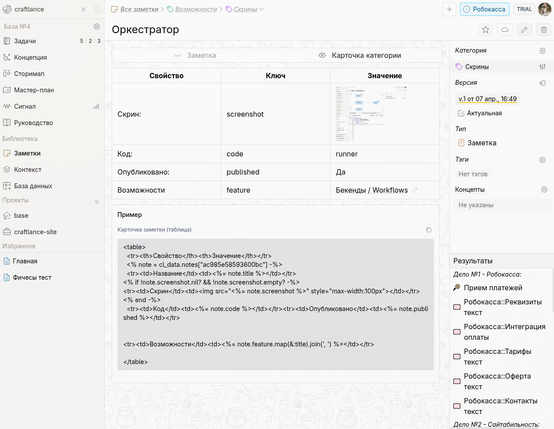Screen dimensions: 554x429
Task: Open Категория settings gear
Action: (x=543, y=51)
